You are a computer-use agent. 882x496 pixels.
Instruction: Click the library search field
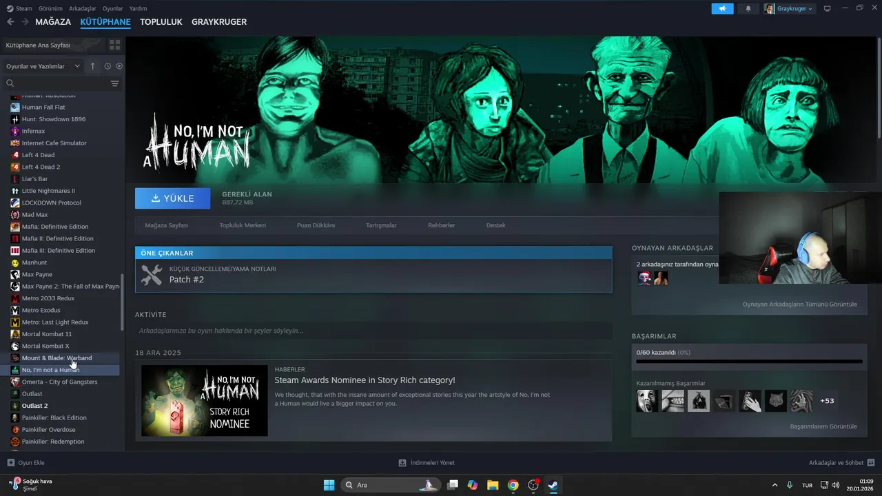pyautogui.click(x=55, y=83)
